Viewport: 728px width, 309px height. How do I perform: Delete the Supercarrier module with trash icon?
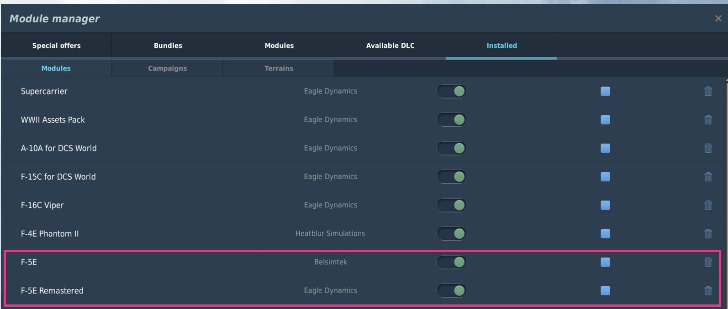tap(708, 91)
